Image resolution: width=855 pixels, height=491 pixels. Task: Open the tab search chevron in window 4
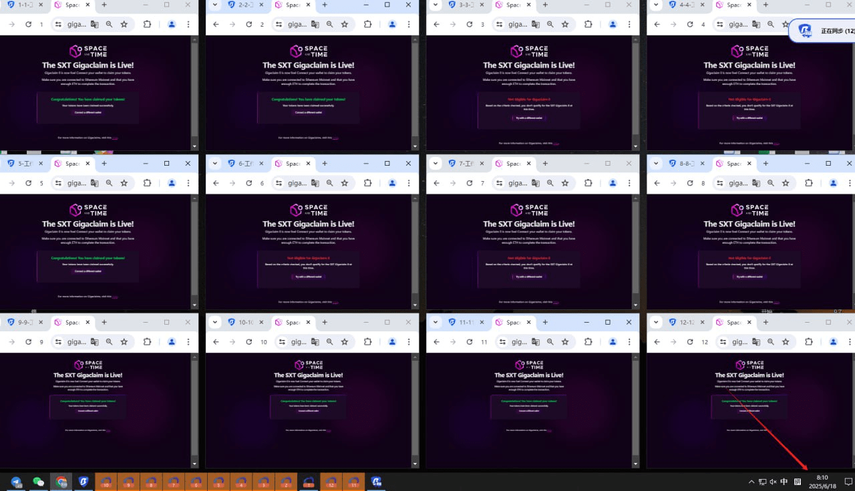[x=656, y=5]
